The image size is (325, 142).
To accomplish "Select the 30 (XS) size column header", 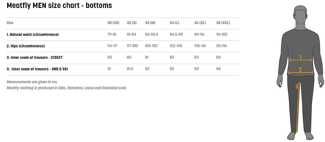I will (113, 23).
